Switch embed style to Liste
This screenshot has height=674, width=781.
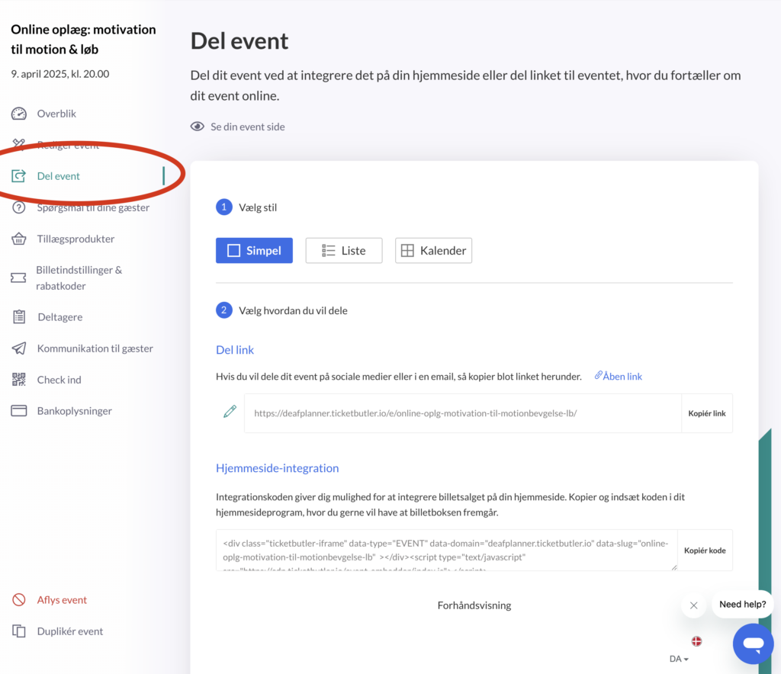(x=344, y=251)
